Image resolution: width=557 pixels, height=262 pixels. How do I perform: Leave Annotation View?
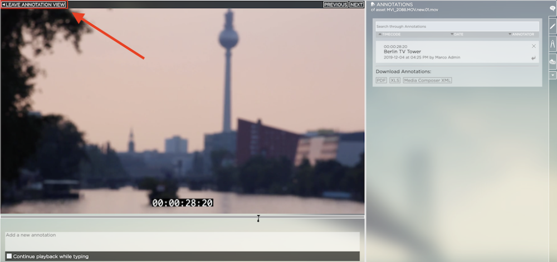click(x=34, y=4)
